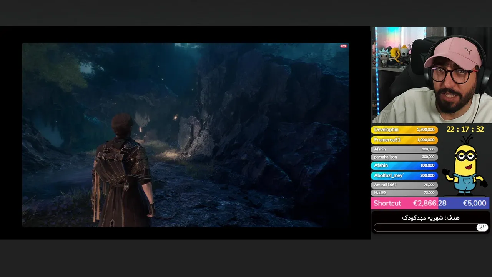Viewport: 492px width, 277px height.
Task: Click the empty goal progress bar
Action: point(430,227)
